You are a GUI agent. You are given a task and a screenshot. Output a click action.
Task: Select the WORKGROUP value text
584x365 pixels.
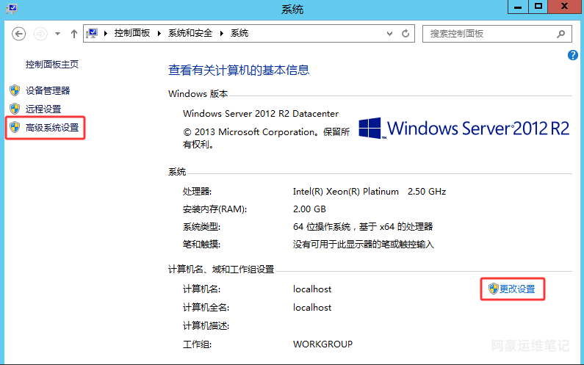(323, 344)
